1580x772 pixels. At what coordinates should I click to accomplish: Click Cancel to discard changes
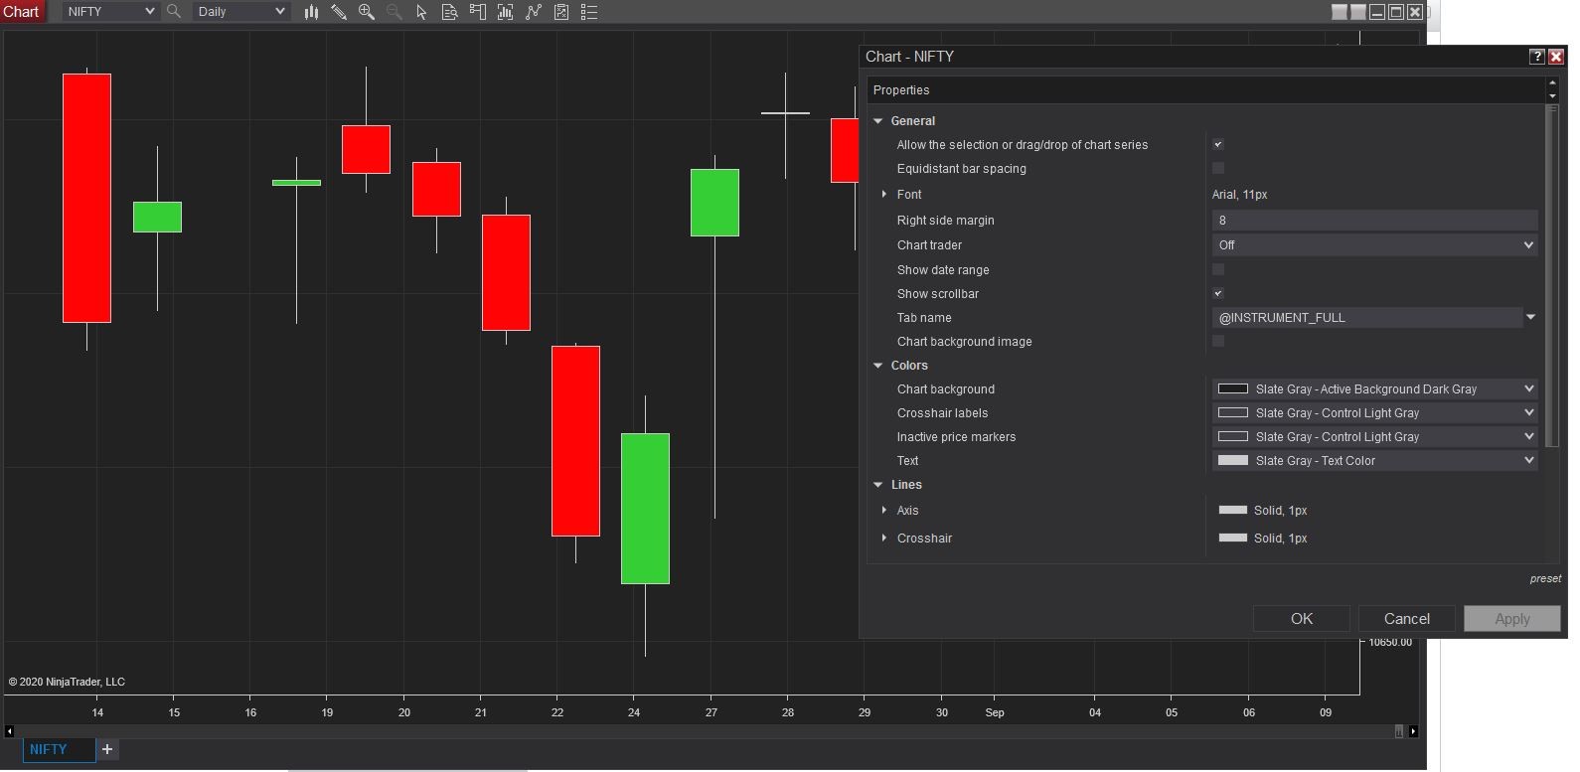point(1407,619)
